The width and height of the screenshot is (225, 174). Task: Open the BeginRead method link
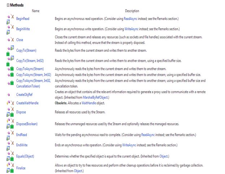point(23,19)
